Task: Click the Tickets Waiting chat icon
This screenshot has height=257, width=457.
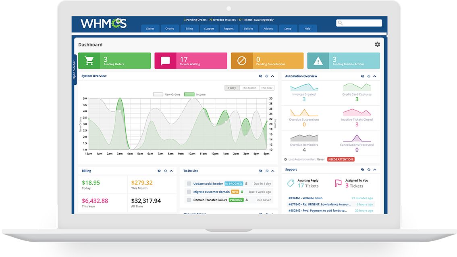Action: pyautogui.click(x=165, y=61)
